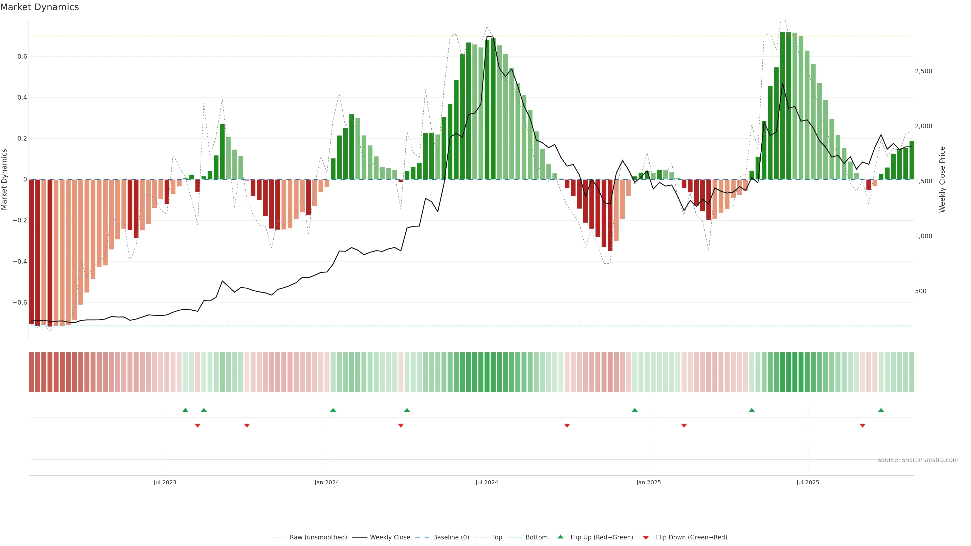Click the Jan 2025 x-axis label

(648, 482)
